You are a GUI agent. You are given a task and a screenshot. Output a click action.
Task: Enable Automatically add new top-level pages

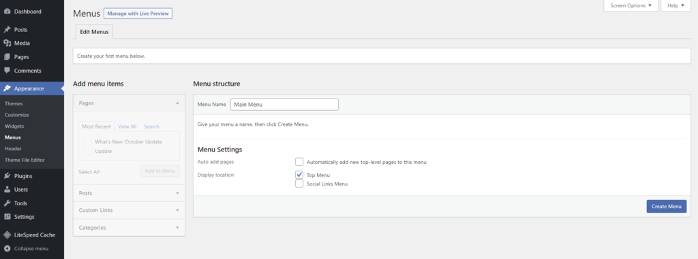(299, 162)
